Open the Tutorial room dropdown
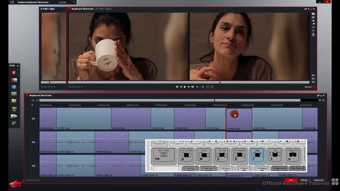The width and height of the screenshot is (340, 191). click(74, 2)
